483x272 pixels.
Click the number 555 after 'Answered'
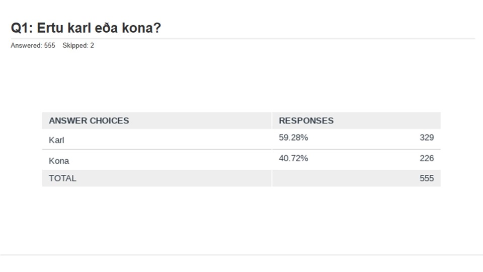coord(50,45)
